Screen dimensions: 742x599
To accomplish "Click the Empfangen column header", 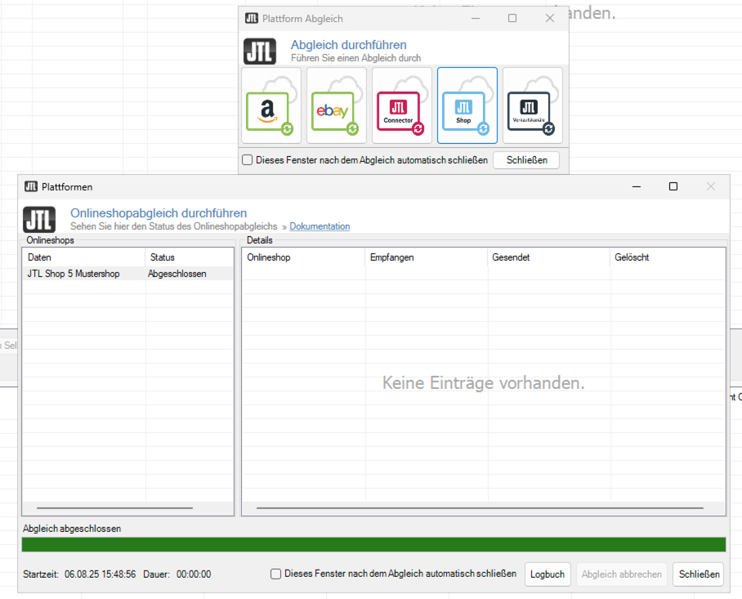I will [x=426, y=257].
